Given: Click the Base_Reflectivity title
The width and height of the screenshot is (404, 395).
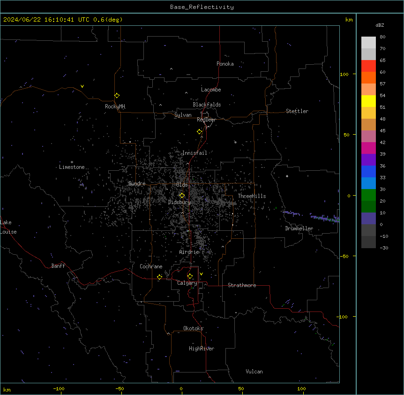Looking at the screenshot, I should point(202,7).
